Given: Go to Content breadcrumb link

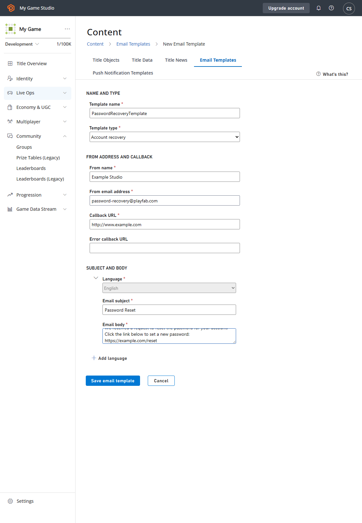Looking at the screenshot, I should click(95, 44).
